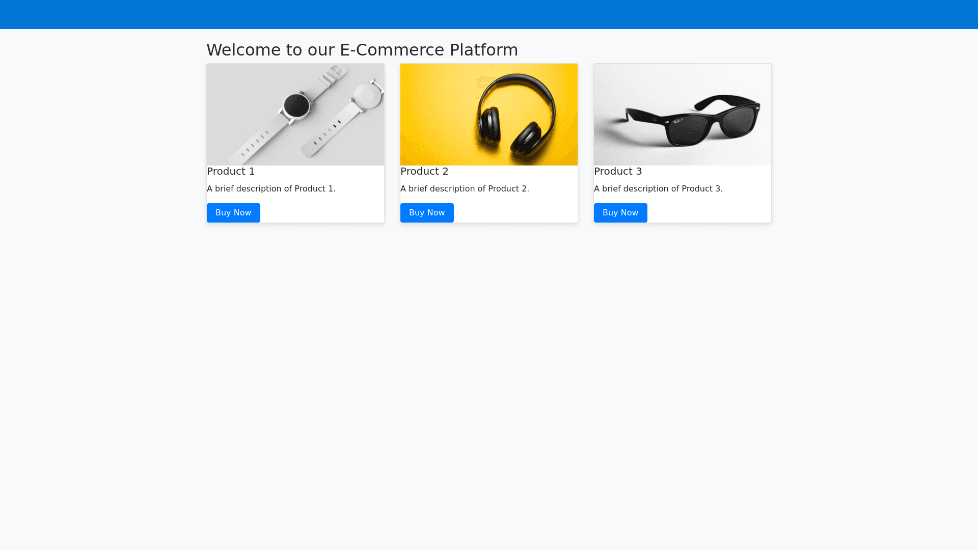The width and height of the screenshot is (978, 550).
Task: Click the headphones product photo
Action: (x=489, y=115)
